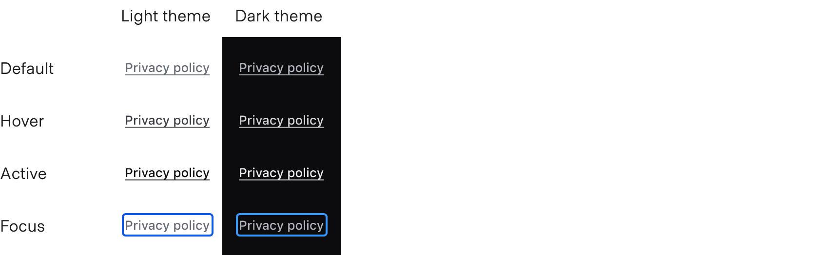This screenshot has width=815, height=255.
Task: Click the word Privacy in the dark Default link
Action: tap(261, 68)
